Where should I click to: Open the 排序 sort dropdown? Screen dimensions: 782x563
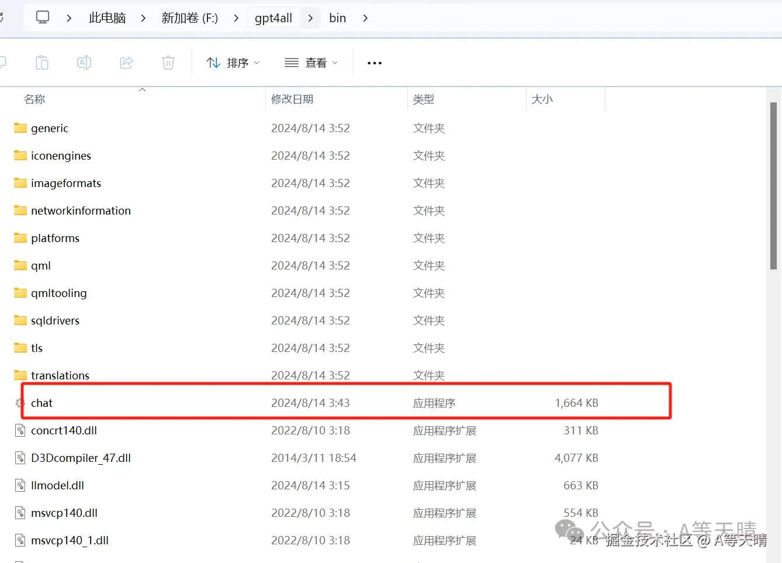pos(233,63)
